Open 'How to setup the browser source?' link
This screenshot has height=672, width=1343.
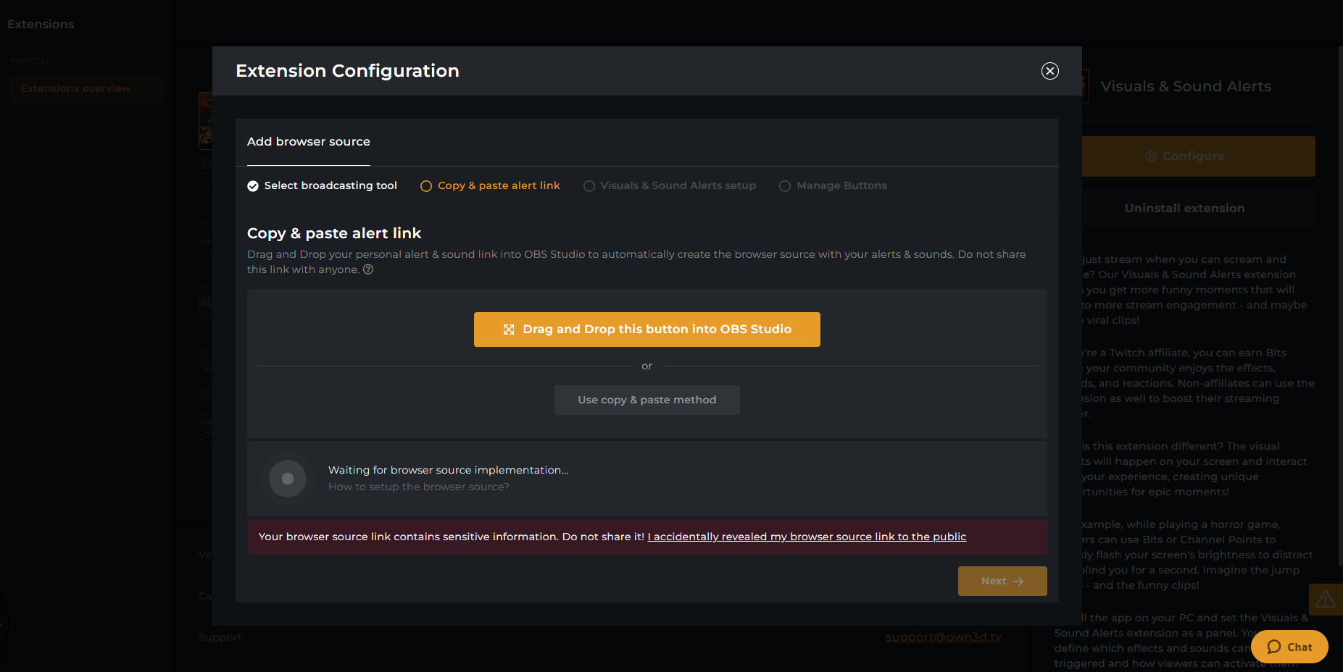[419, 487]
